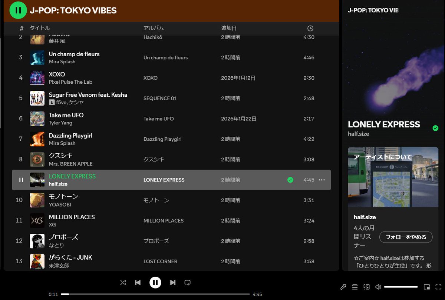Skip to next track
Viewport: 445px width, 300px height.
(x=173, y=283)
